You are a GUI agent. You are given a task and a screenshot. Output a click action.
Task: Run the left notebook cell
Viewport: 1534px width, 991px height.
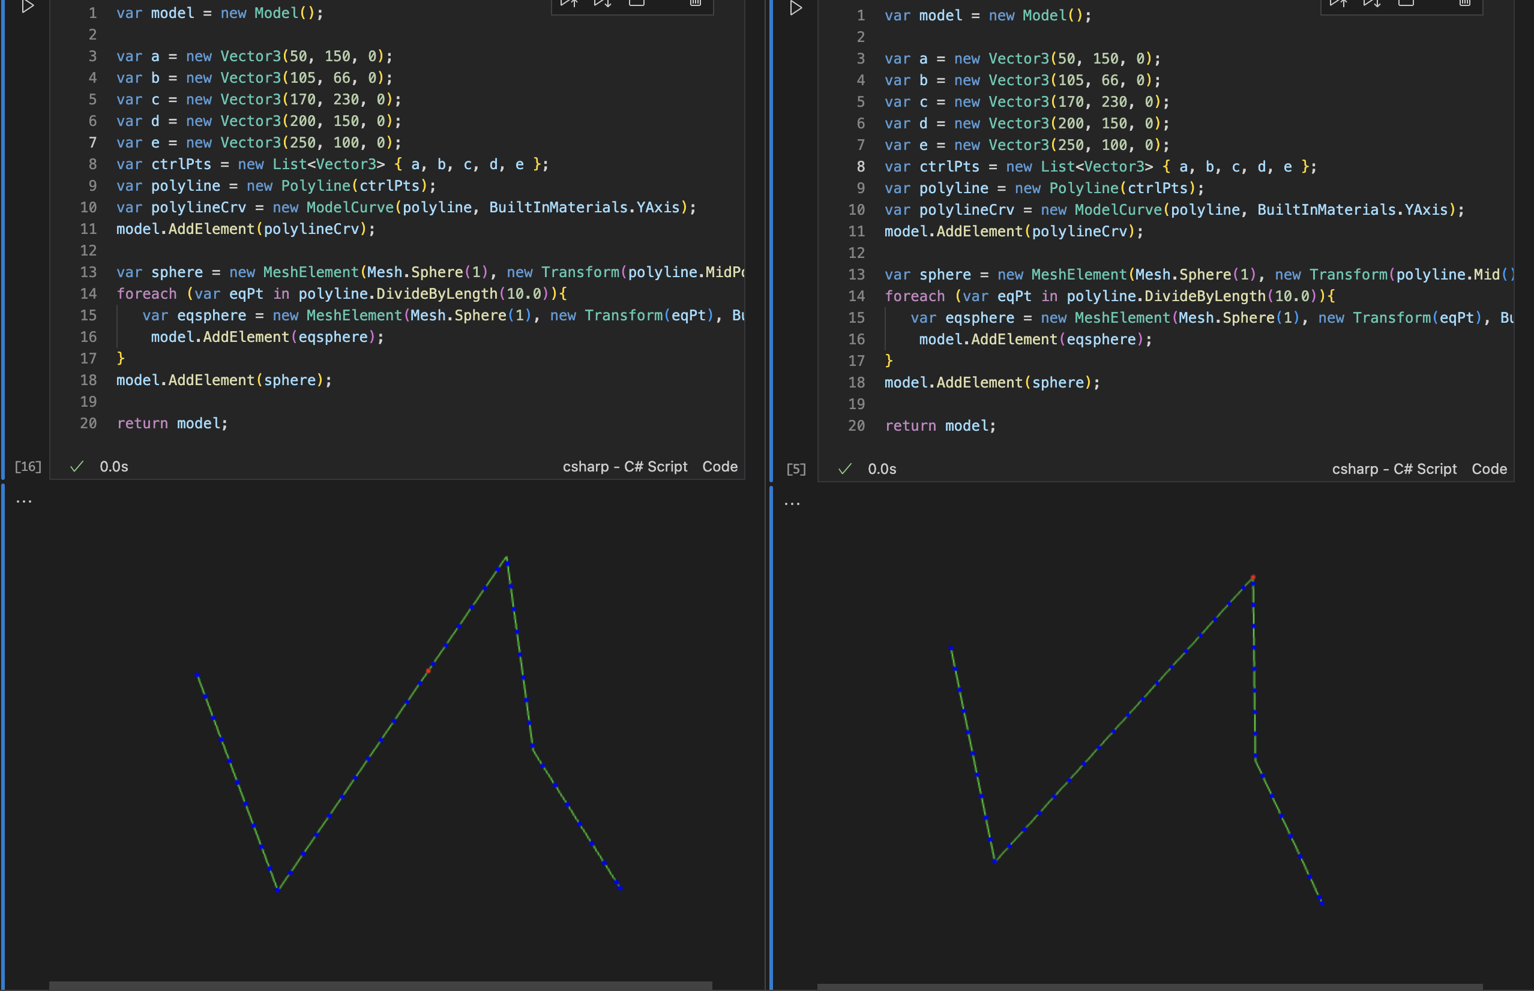(27, 9)
